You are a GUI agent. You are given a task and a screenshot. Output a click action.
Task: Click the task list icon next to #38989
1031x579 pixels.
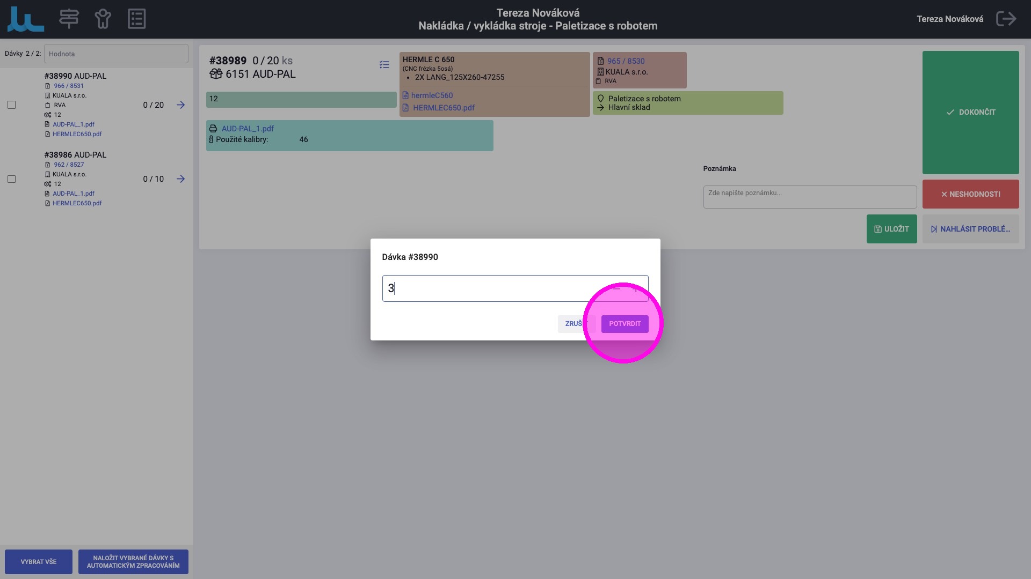384,65
